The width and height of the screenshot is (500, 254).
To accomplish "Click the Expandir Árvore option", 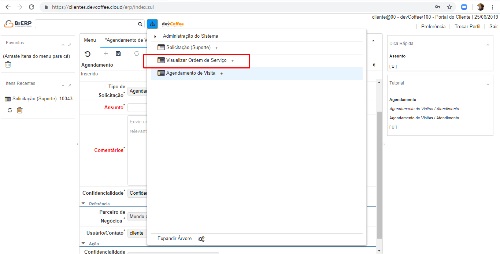I will click(x=174, y=239).
